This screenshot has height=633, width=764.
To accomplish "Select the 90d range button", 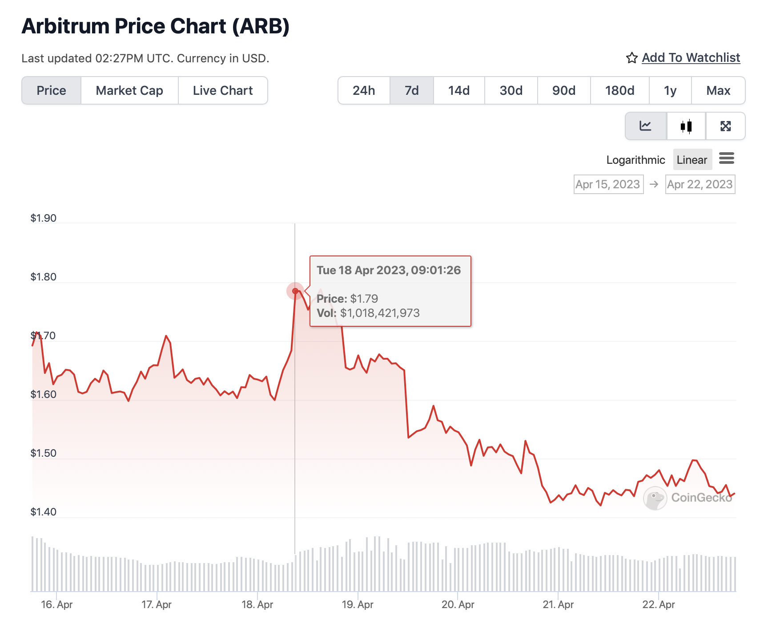I will (564, 90).
